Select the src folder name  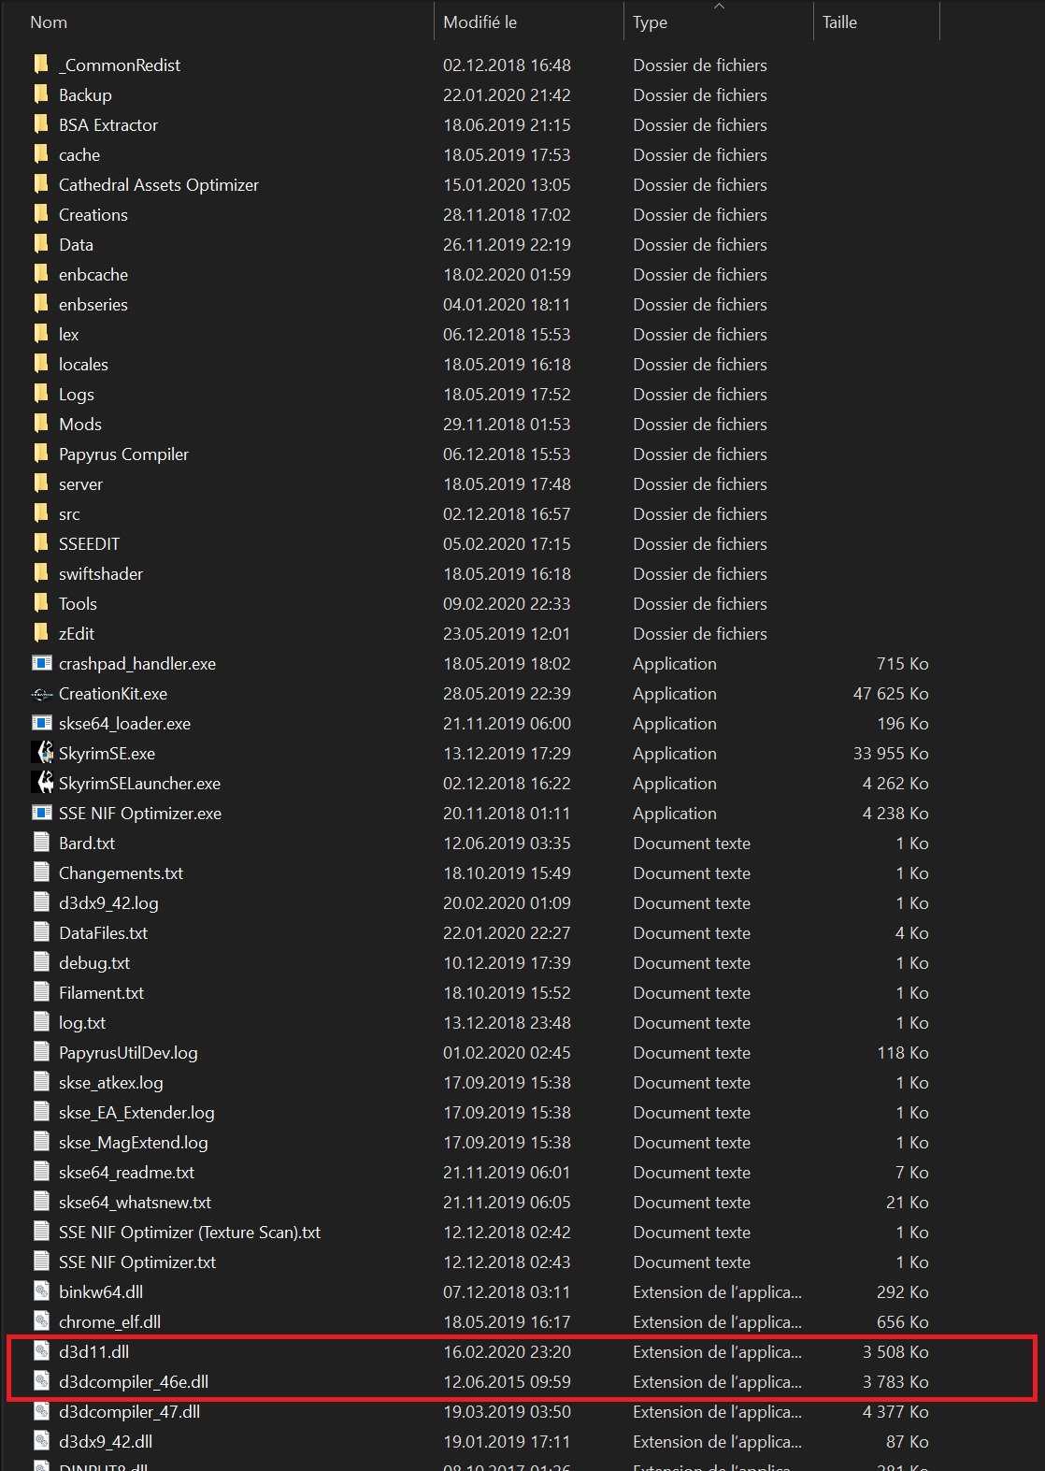pos(69,513)
